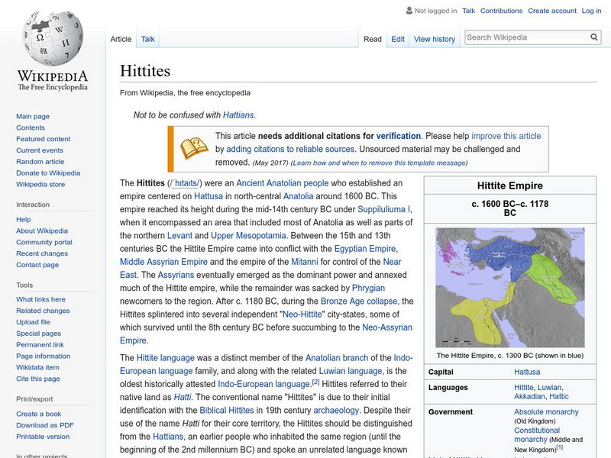The height and width of the screenshot is (458, 611).
Task: Open the Anatolian branch link
Action: click(x=337, y=357)
